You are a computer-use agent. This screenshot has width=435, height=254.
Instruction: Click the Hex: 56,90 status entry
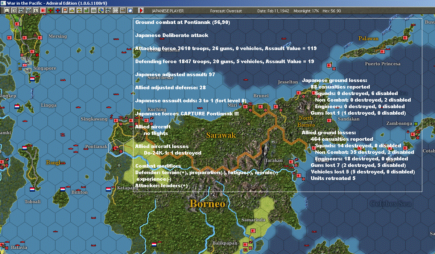332,11
